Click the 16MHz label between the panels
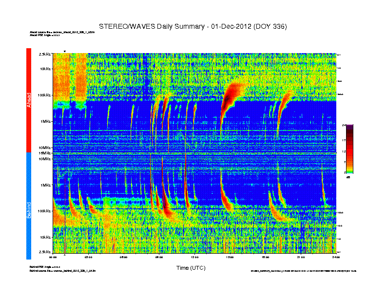 coord(45,153)
